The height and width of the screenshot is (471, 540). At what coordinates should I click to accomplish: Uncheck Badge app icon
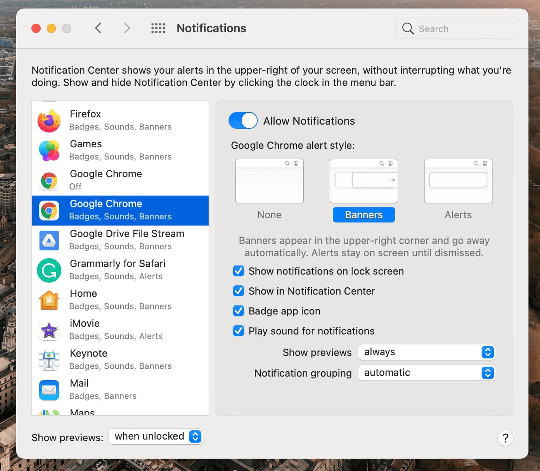[x=239, y=311]
